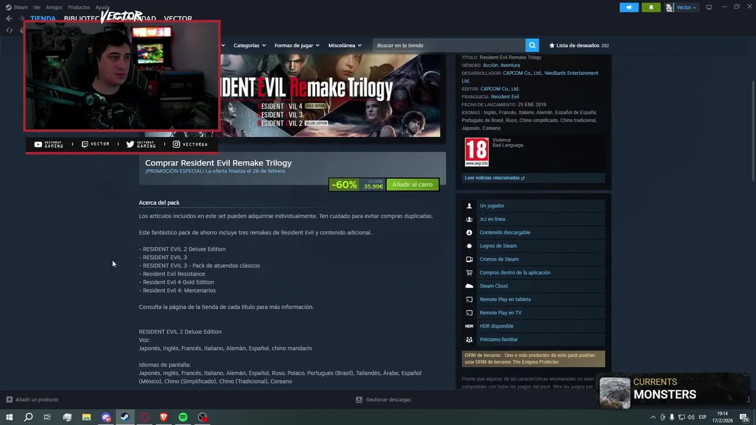Open Windows taskbar search
Image resolution: width=756 pixels, height=425 pixels.
tap(28, 417)
